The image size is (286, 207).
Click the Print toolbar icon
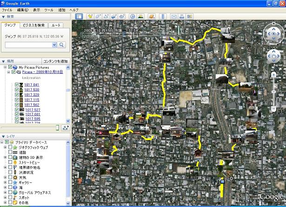[x=182, y=17]
